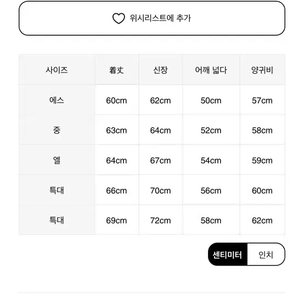Screen dimensions: 304x304
Task: Click the heart wishlist icon
Action: [x=119, y=19]
